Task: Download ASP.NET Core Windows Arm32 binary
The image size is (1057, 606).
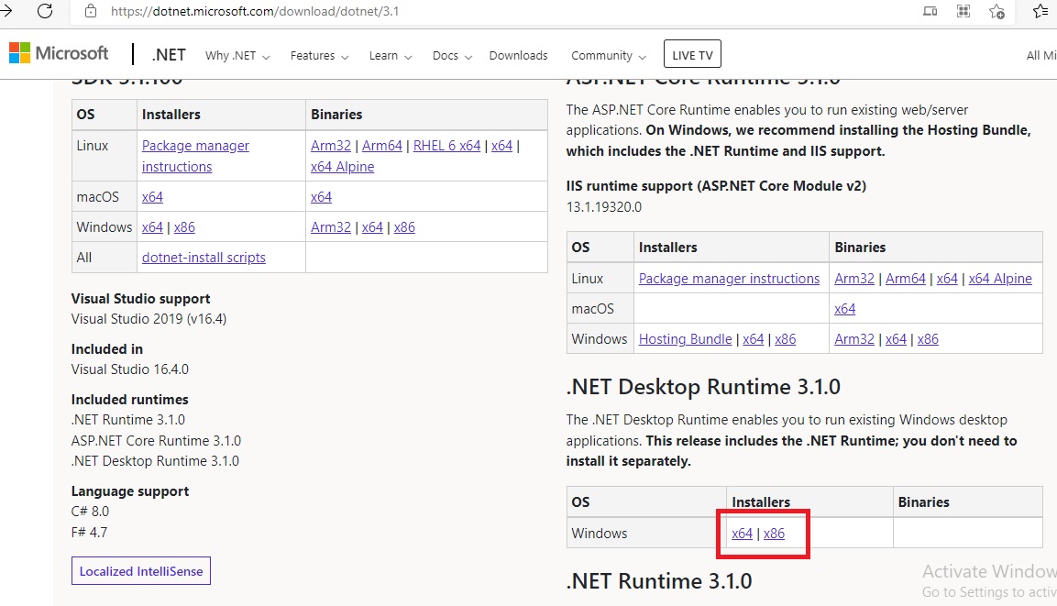Action: (854, 339)
